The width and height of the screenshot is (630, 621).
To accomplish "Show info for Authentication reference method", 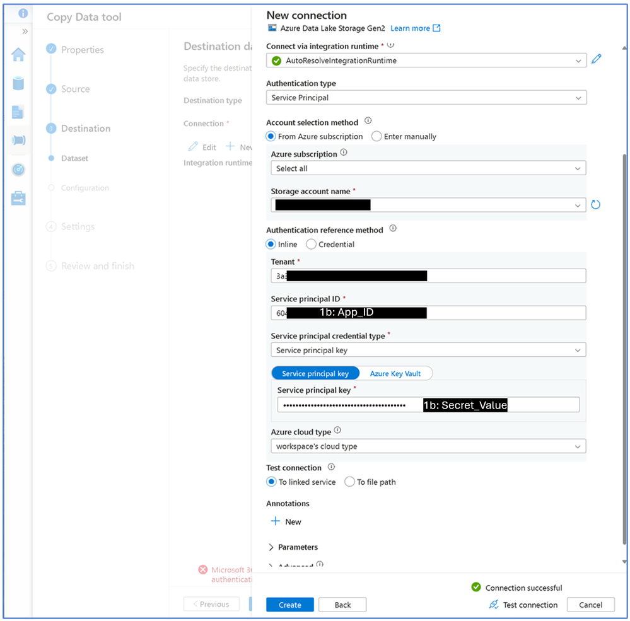I will (x=393, y=228).
